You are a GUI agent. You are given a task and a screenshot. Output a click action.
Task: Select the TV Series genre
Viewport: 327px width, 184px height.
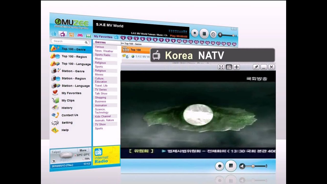pos(101,90)
